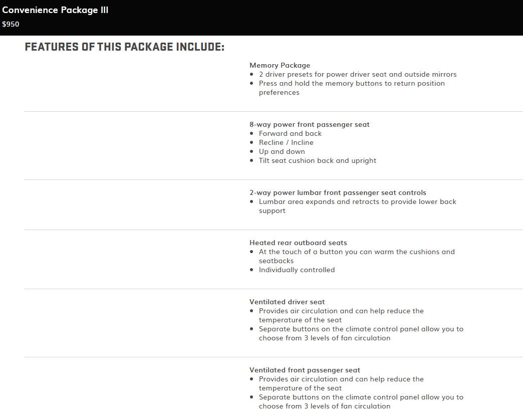Screen dimensions: 523x411
Task: Click the $950 package price
Action: pos(11,24)
